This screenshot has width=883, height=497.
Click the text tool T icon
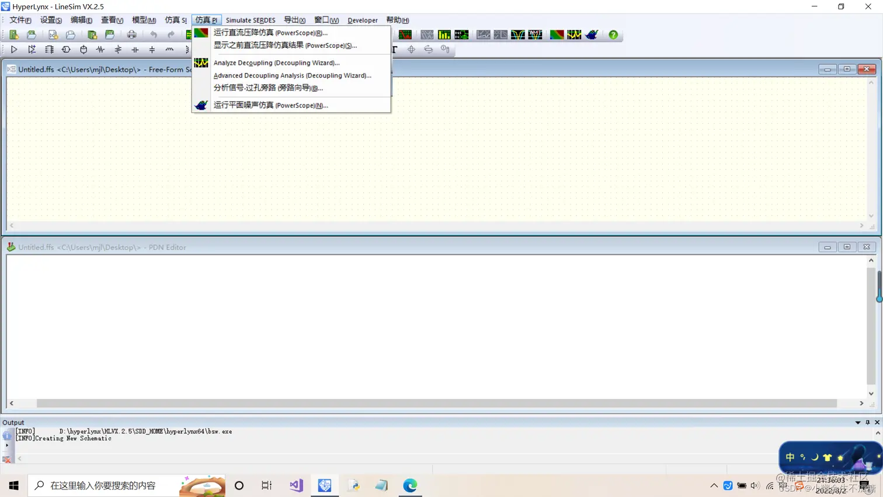(395, 50)
